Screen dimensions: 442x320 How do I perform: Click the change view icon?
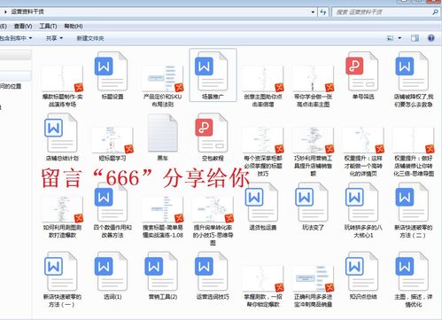pos(391,38)
